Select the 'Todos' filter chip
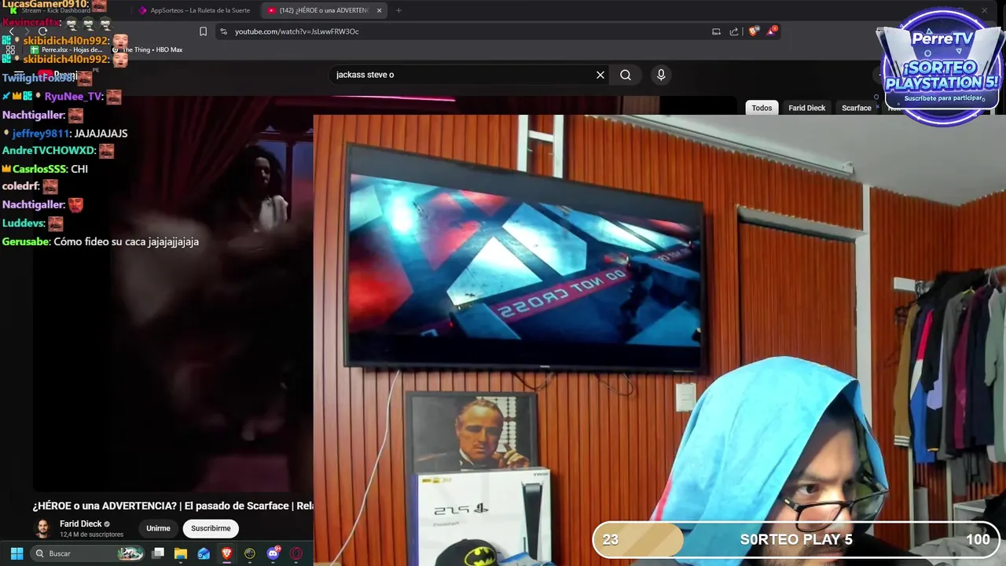 (762, 108)
